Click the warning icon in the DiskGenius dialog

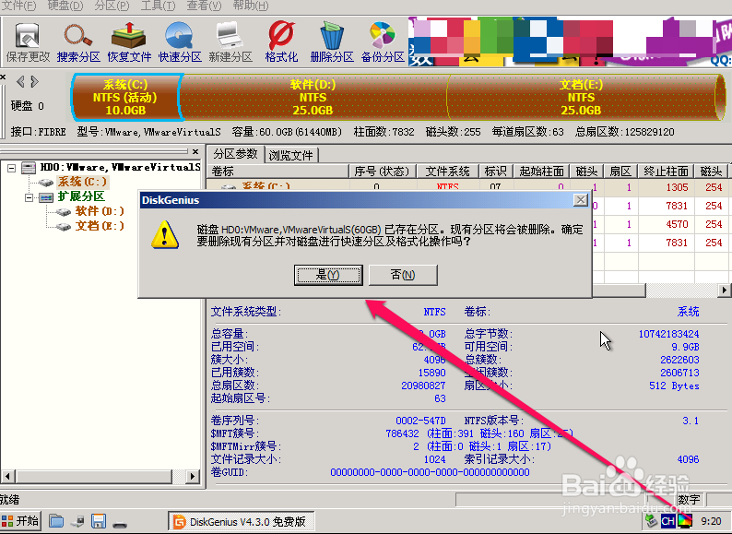point(165,234)
